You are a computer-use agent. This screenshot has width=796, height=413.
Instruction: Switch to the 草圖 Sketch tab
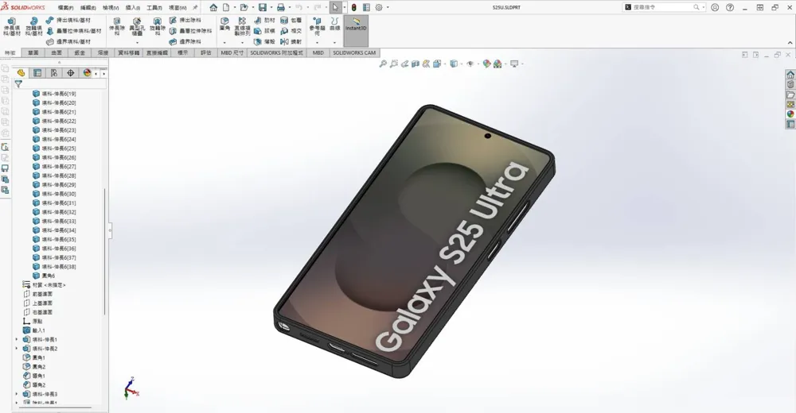[33, 52]
